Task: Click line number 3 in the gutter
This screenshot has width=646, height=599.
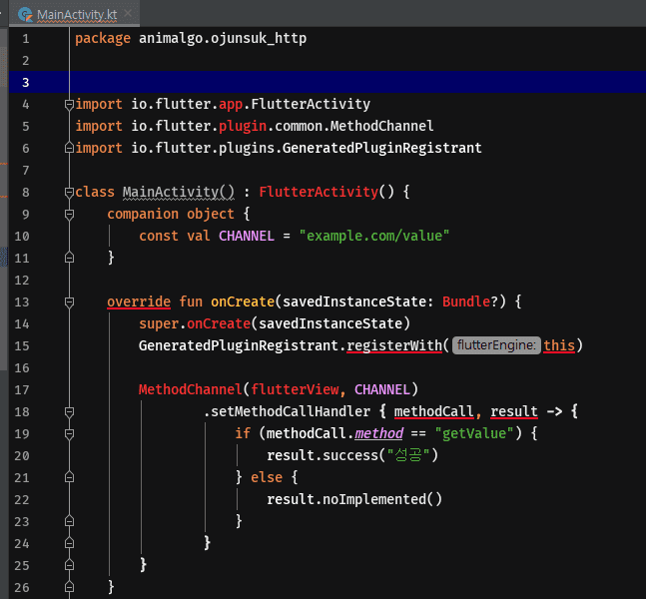Action: [x=25, y=82]
